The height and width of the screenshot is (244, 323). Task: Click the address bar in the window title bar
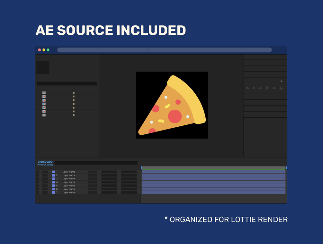pos(164,50)
